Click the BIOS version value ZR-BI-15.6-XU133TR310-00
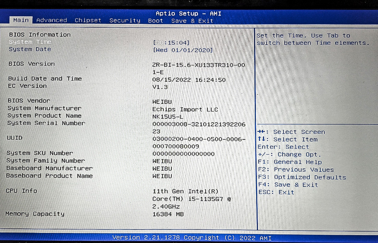This screenshot has width=378, height=243. [199, 65]
